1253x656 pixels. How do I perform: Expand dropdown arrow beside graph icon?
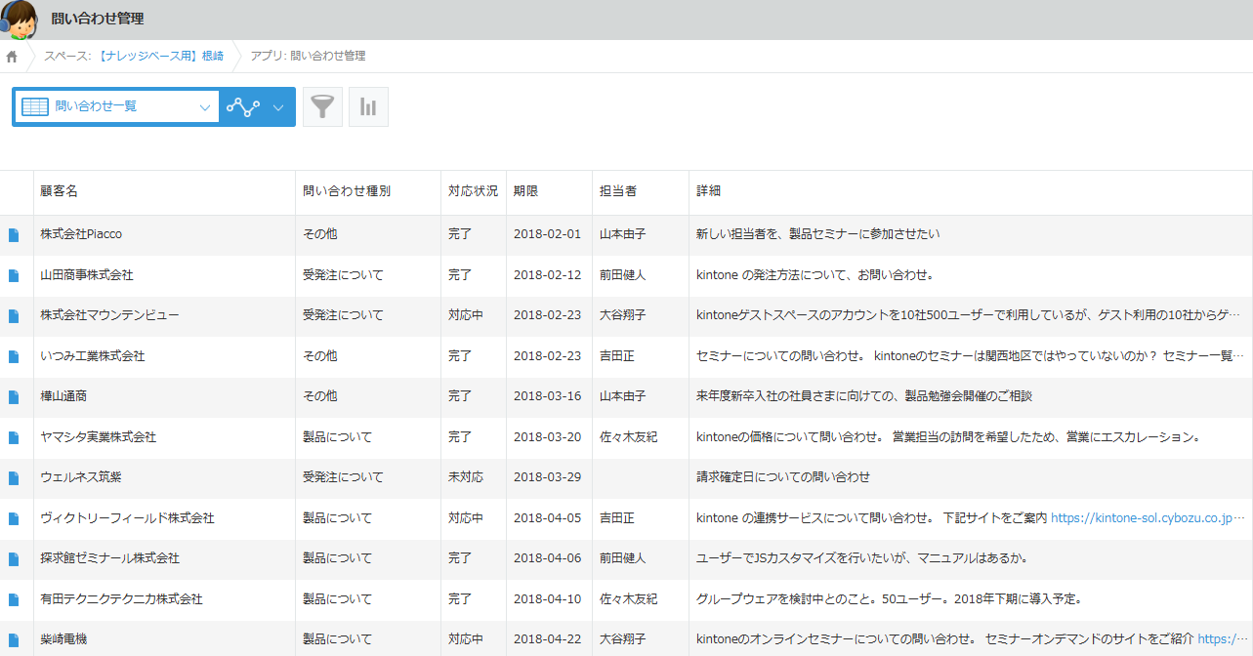[x=278, y=107]
